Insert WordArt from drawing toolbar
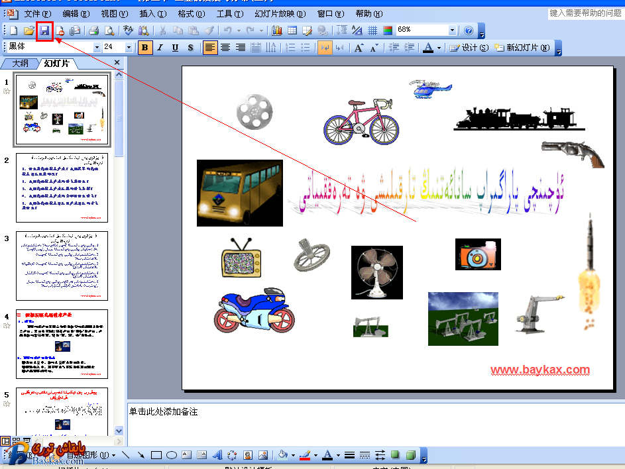The width and height of the screenshot is (625, 469). (217, 455)
